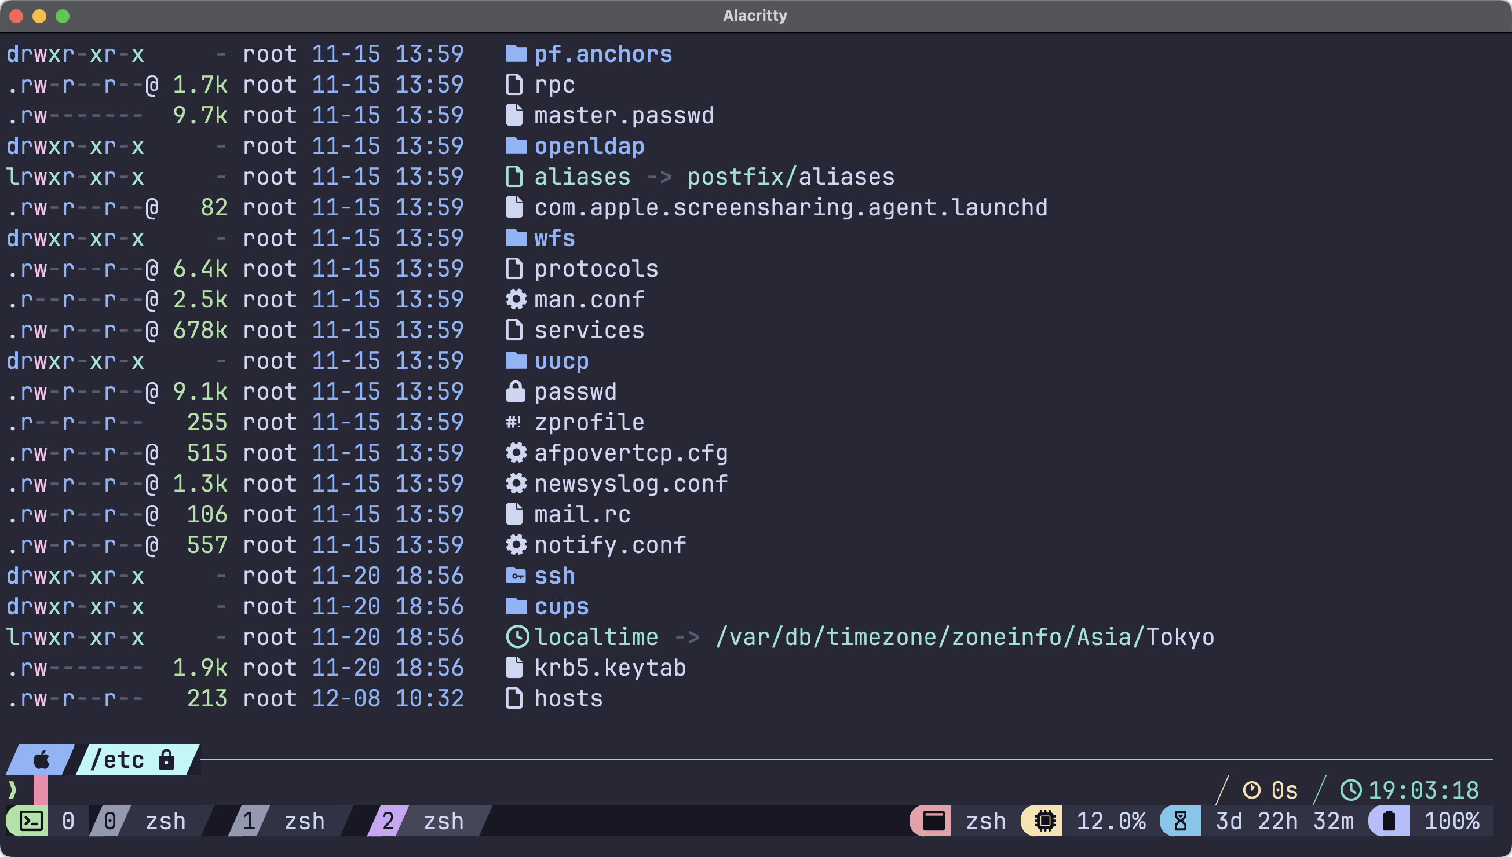Click the gear icon beside notify.conf
The width and height of the screenshot is (1512, 857).
(x=516, y=545)
